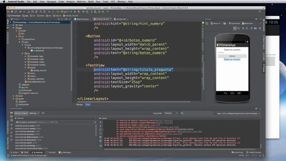
Task: Click the logcat search input field
Action: click(x=197, y=113)
